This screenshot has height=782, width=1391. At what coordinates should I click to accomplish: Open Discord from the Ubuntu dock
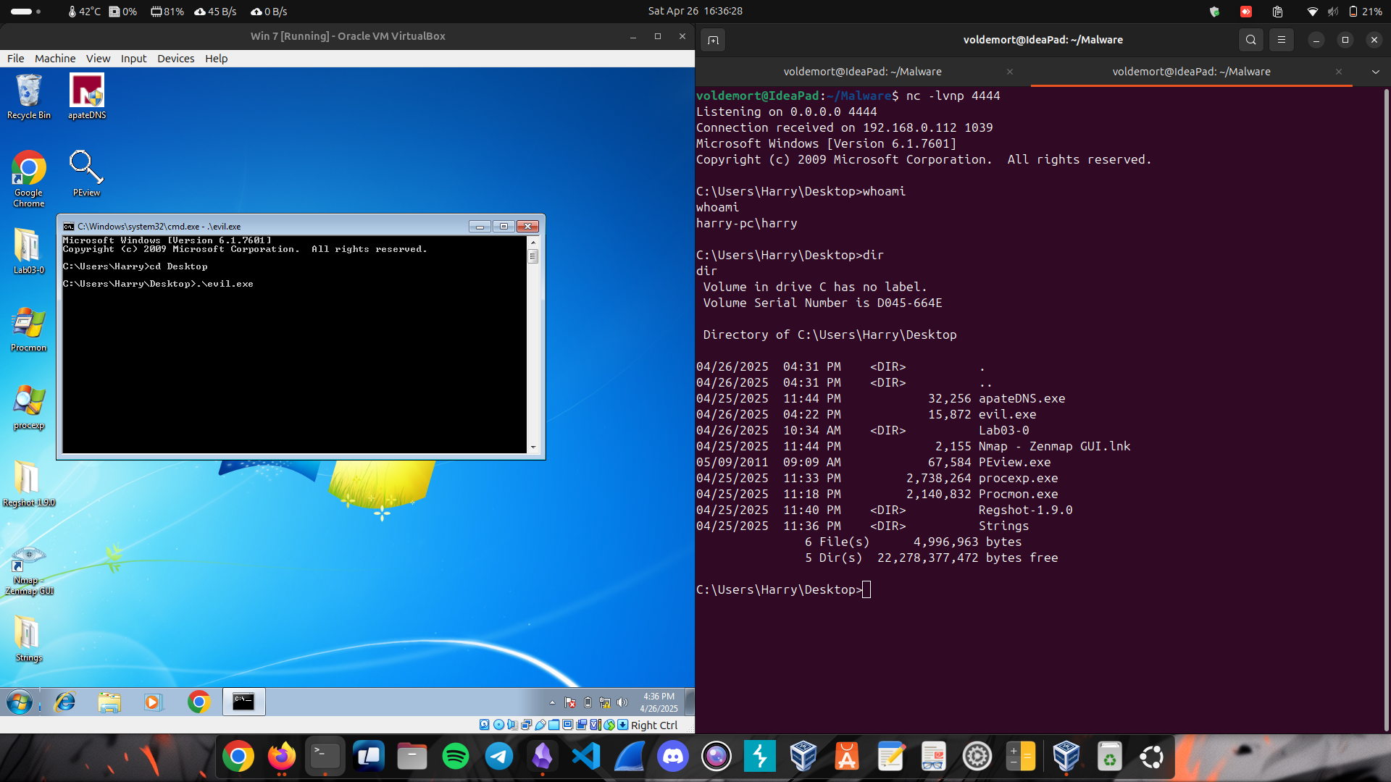pyautogui.click(x=673, y=757)
